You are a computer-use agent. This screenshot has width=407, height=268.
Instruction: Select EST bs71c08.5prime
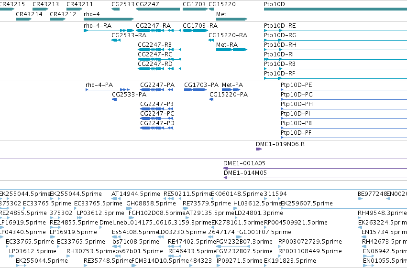tap(116, 247)
